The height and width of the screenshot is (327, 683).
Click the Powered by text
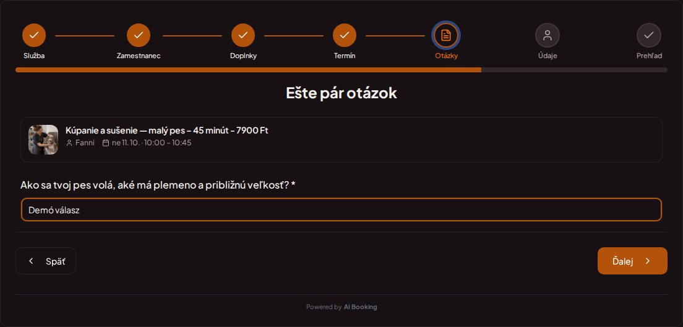coord(324,307)
